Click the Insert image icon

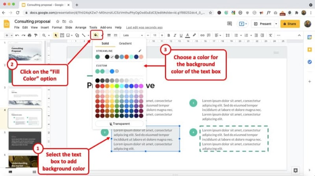tap(68, 35)
